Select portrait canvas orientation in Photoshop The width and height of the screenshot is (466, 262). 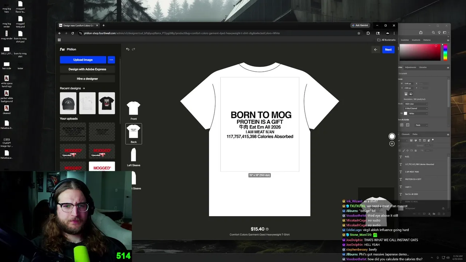pyautogui.click(x=406, y=94)
